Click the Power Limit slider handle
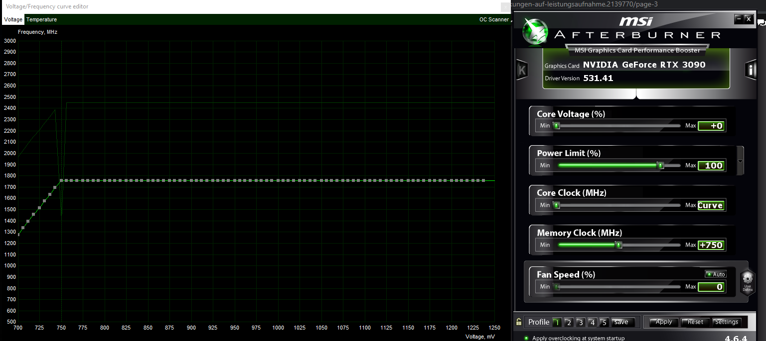This screenshot has height=341, width=766. pyautogui.click(x=661, y=165)
